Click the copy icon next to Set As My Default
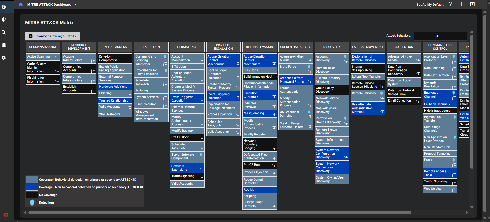Image resolution: width=490 pixels, height=222 pixels. 451,4
